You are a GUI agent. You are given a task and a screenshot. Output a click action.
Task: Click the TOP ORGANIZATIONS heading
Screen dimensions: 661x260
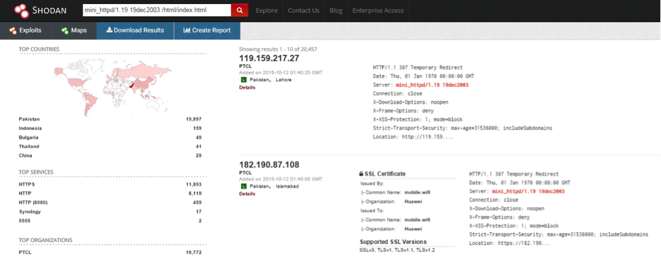tap(45, 240)
